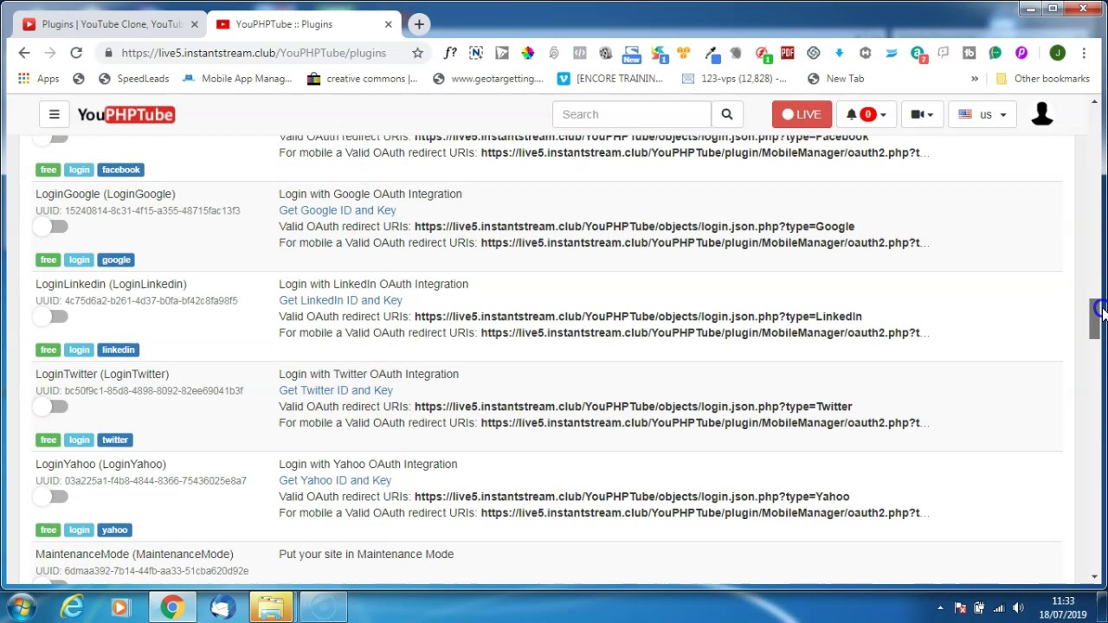
Task: Click the page vertical scrollbar thumb
Action: click(x=1094, y=319)
